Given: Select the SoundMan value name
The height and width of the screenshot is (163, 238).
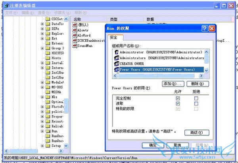Looking at the screenshot, I should click(85, 46).
